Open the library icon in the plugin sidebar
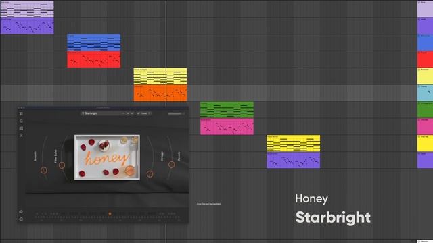Screen dimensions: 433x243 21,114
